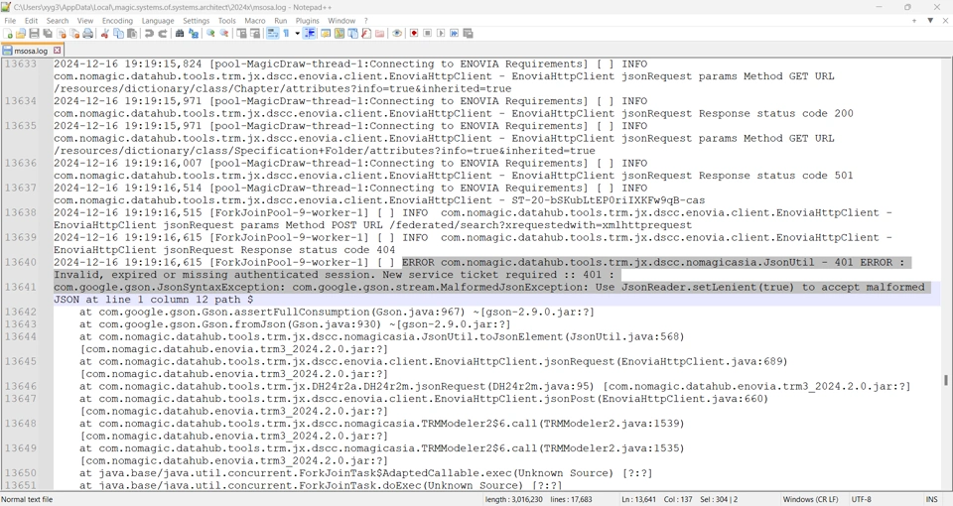Undo last action with Undo arrow

tap(149, 34)
